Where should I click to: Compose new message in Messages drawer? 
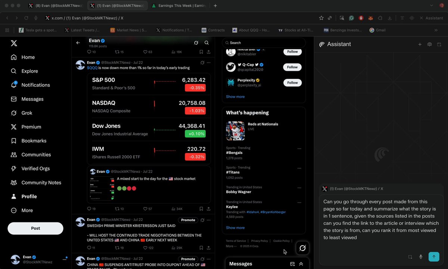pos(292,264)
